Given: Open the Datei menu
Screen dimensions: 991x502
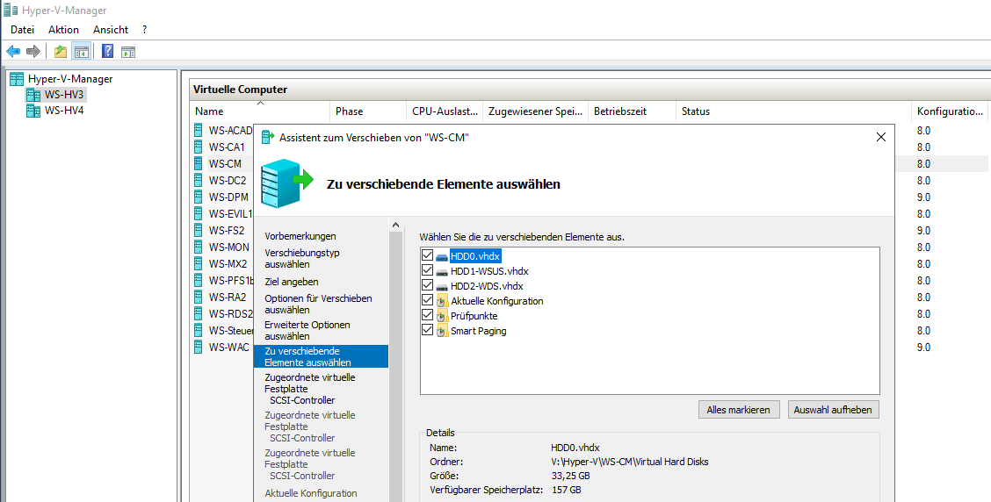Looking at the screenshot, I should (x=23, y=30).
